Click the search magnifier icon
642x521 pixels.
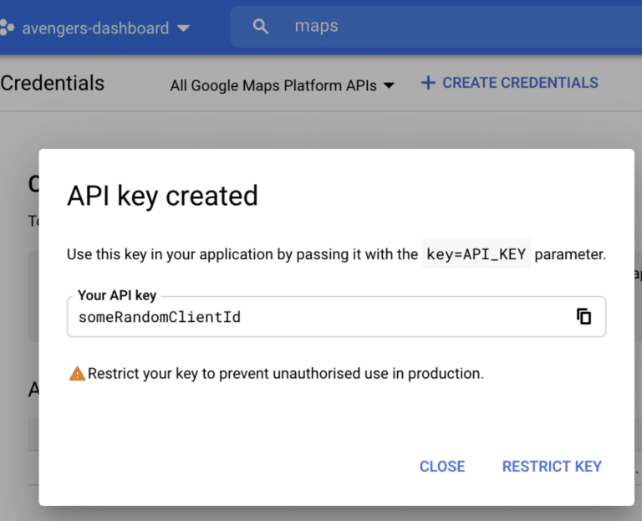(x=261, y=27)
